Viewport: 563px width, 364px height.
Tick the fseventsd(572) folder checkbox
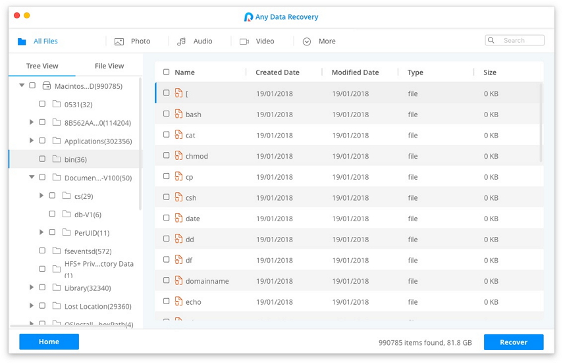point(42,251)
